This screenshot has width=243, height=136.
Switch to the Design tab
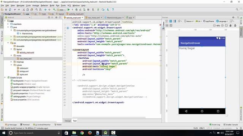[68, 121]
